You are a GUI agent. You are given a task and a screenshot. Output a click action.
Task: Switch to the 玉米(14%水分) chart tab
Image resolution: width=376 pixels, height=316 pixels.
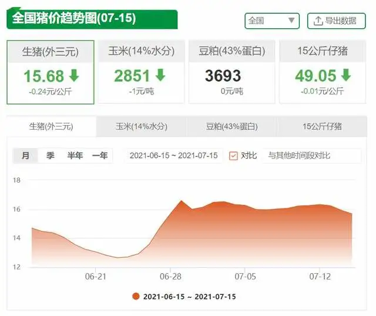[x=141, y=126]
